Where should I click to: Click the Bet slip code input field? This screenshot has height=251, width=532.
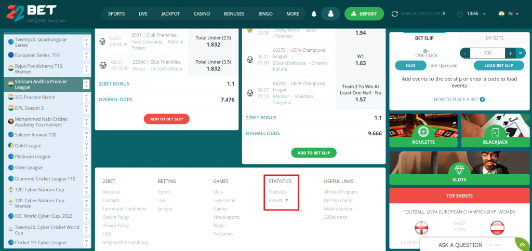444,66
